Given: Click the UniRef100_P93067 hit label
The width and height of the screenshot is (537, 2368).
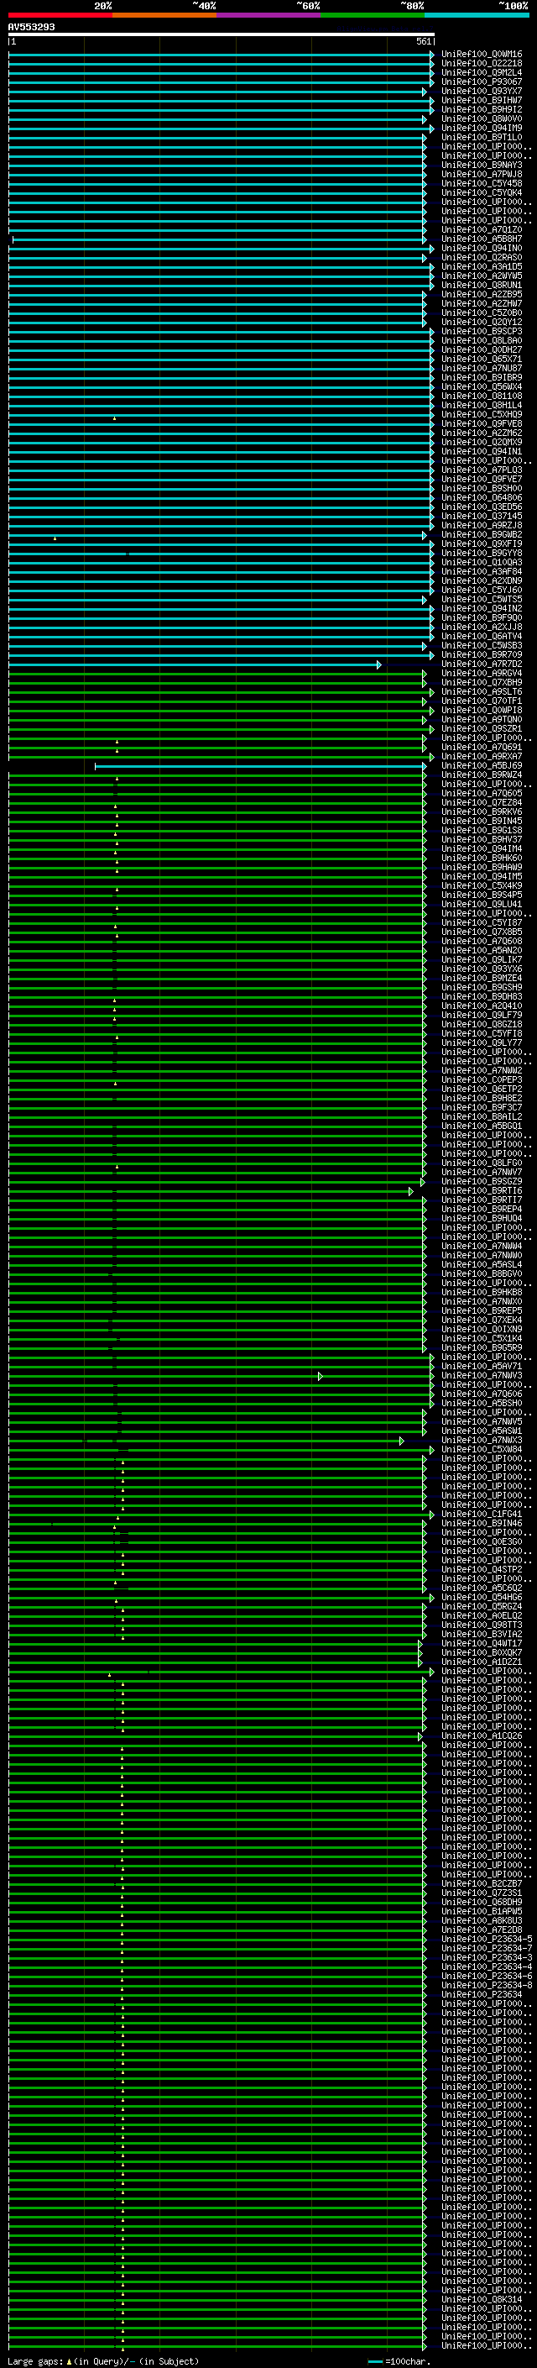Looking at the screenshot, I should pos(482,81).
